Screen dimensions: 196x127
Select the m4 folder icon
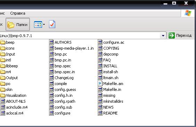[x=3, y=72]
